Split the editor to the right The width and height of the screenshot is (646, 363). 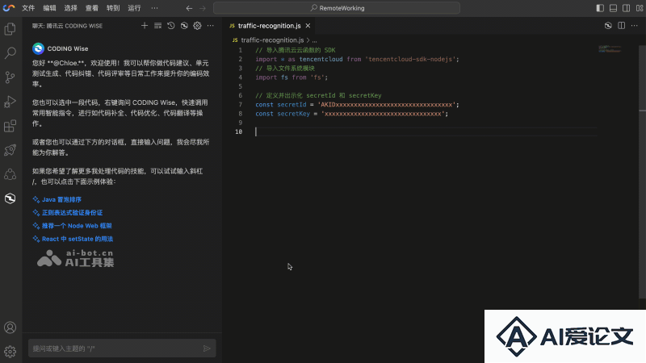click(x=621, y=26)
